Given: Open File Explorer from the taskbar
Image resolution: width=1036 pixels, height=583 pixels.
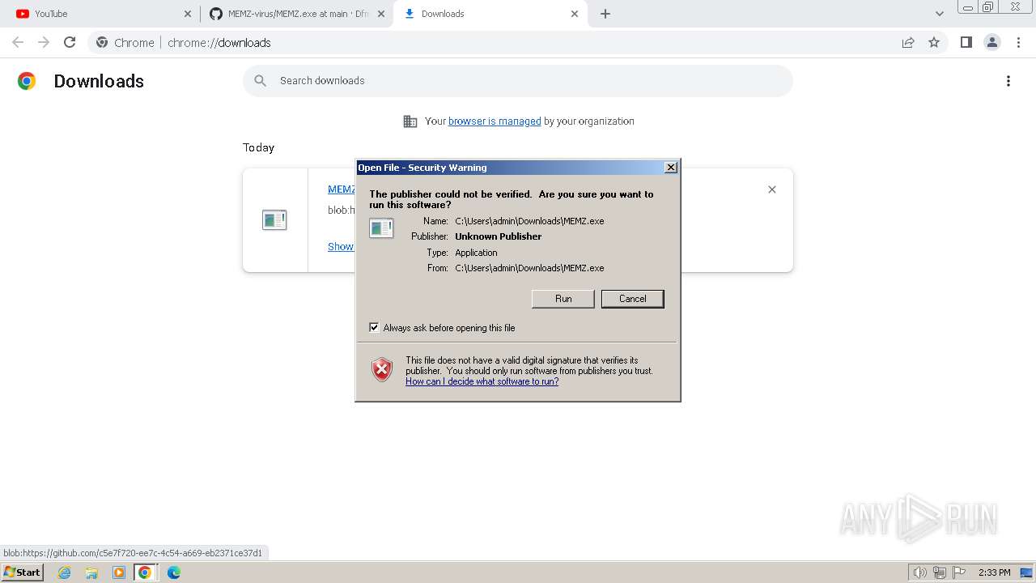Looking at the screenshot, I should tap(91, 572).
